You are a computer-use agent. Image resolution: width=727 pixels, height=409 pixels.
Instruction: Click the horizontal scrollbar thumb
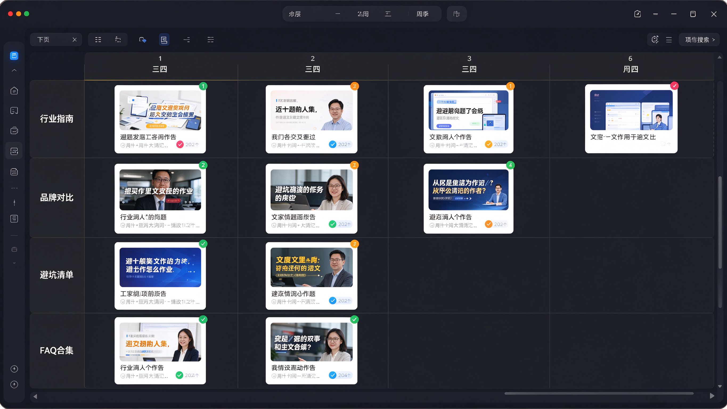pos(599,393)
